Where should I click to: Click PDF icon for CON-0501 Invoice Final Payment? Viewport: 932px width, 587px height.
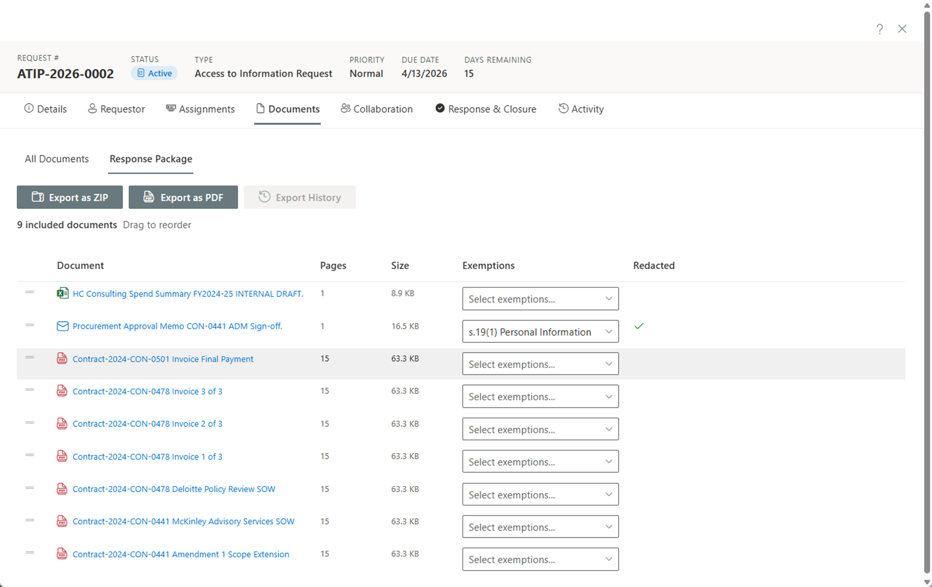pos(62,359)
